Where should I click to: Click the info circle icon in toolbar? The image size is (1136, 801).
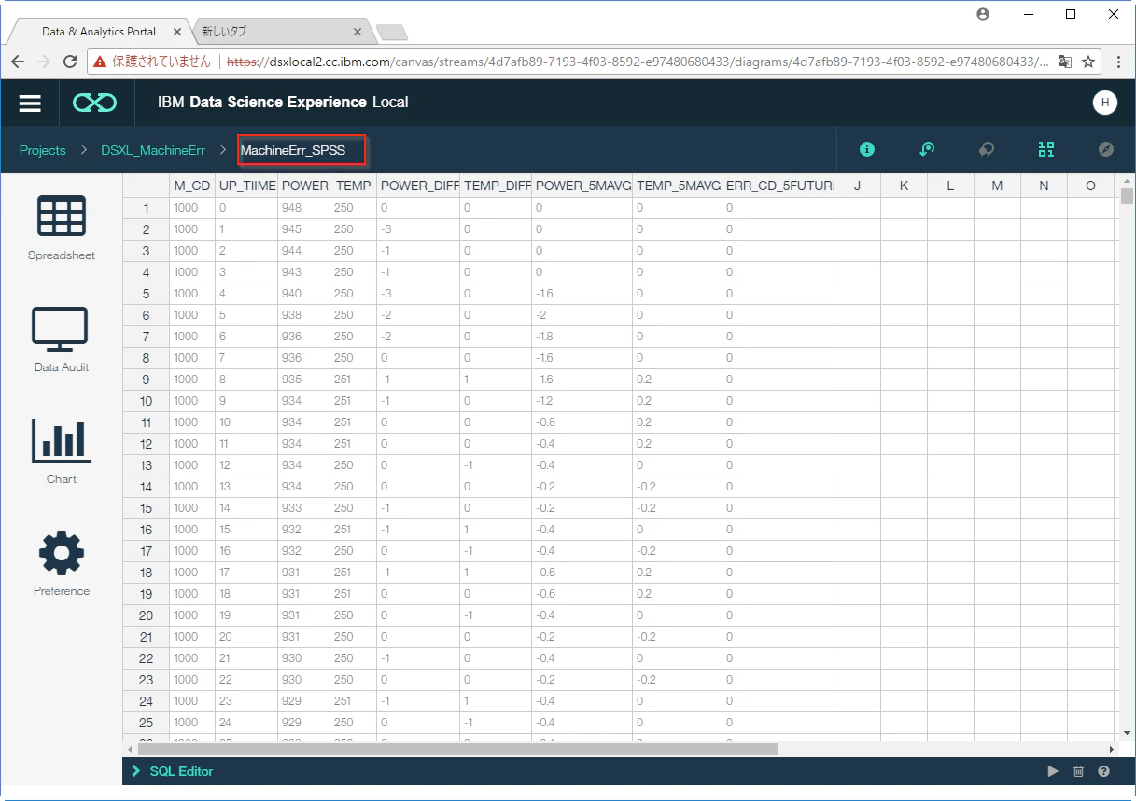[x=867, y=149]
